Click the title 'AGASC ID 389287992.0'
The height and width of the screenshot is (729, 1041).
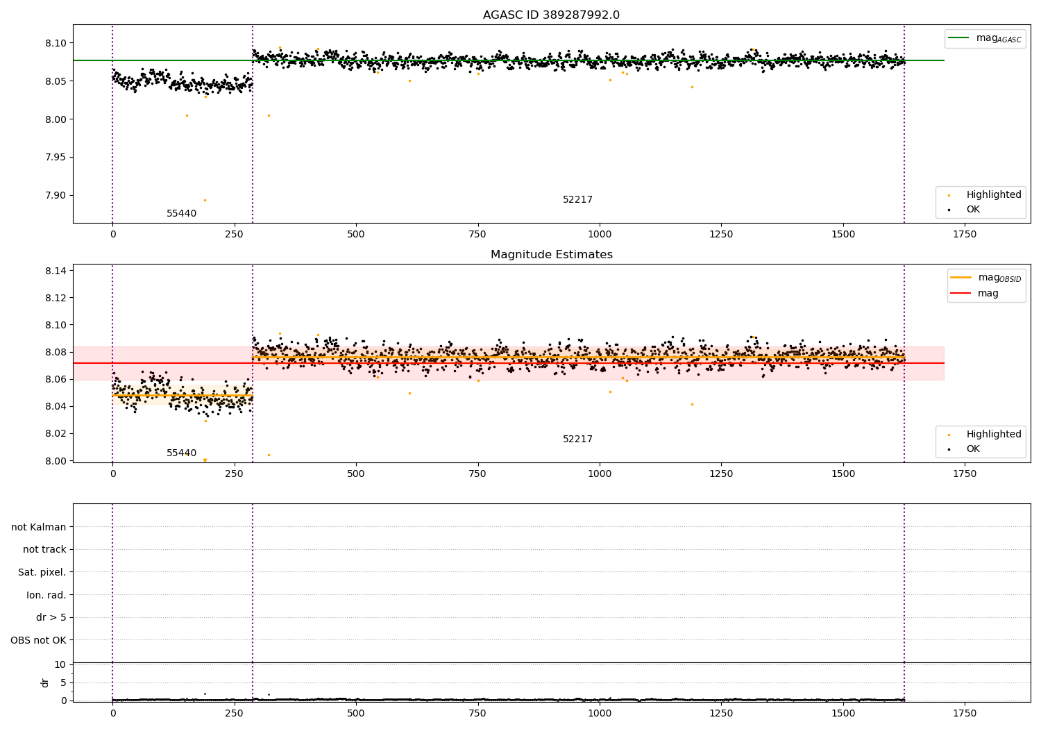coord(551,15)
